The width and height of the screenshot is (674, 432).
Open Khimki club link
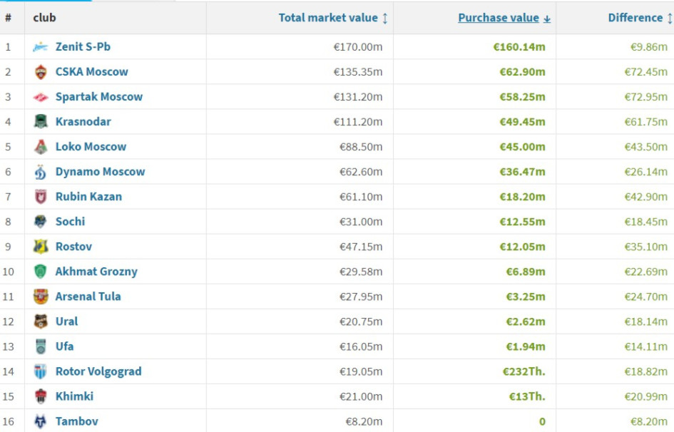74,396
